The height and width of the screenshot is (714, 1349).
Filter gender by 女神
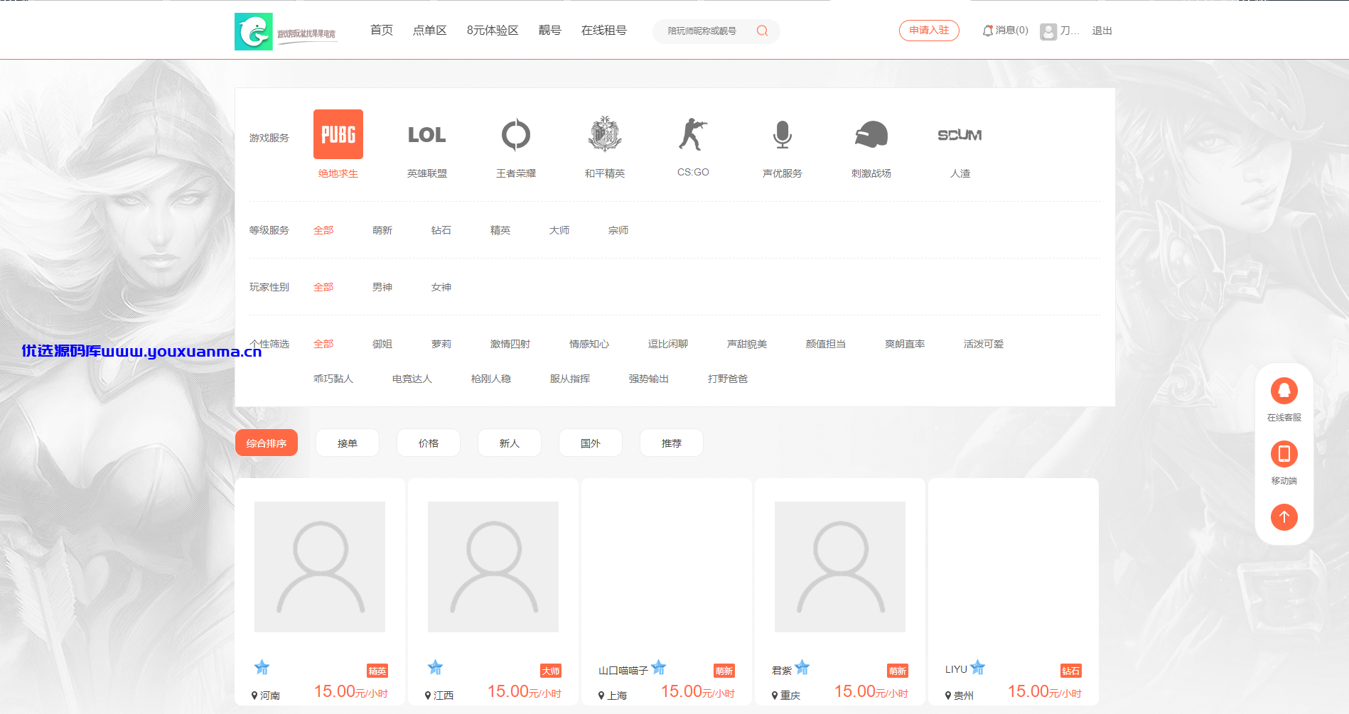coord(441,287)
